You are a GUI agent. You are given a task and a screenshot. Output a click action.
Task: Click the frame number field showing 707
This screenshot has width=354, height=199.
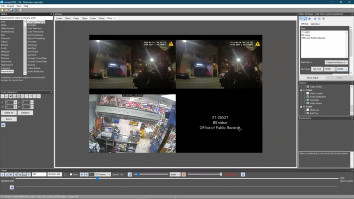tap(39, 174)
